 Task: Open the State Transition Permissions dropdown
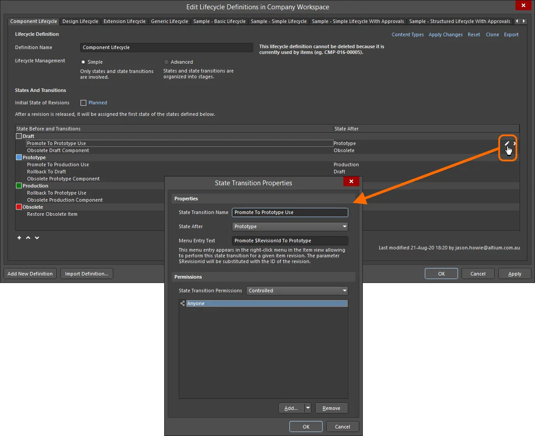click(x=297, y=291)
